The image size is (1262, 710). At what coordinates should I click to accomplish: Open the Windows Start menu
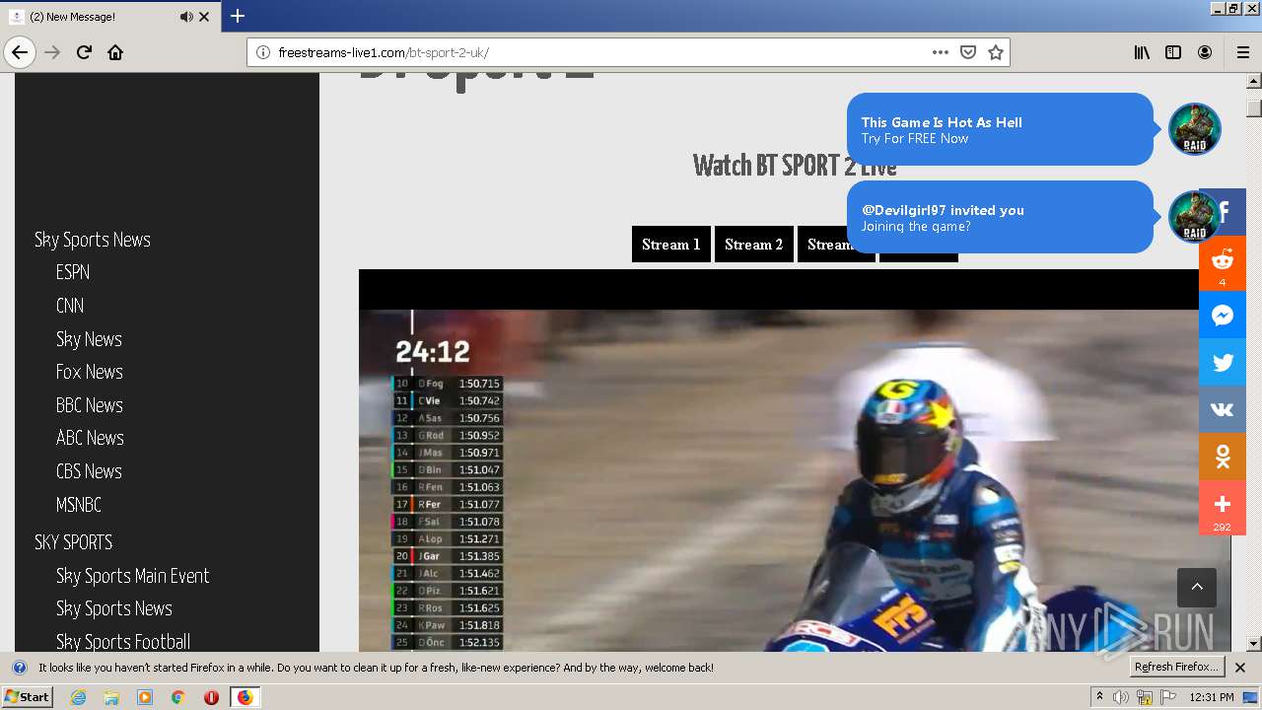(27, 697)
